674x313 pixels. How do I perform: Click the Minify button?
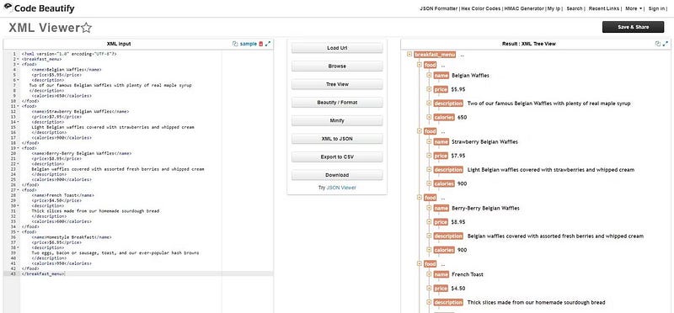pos(337,120)
